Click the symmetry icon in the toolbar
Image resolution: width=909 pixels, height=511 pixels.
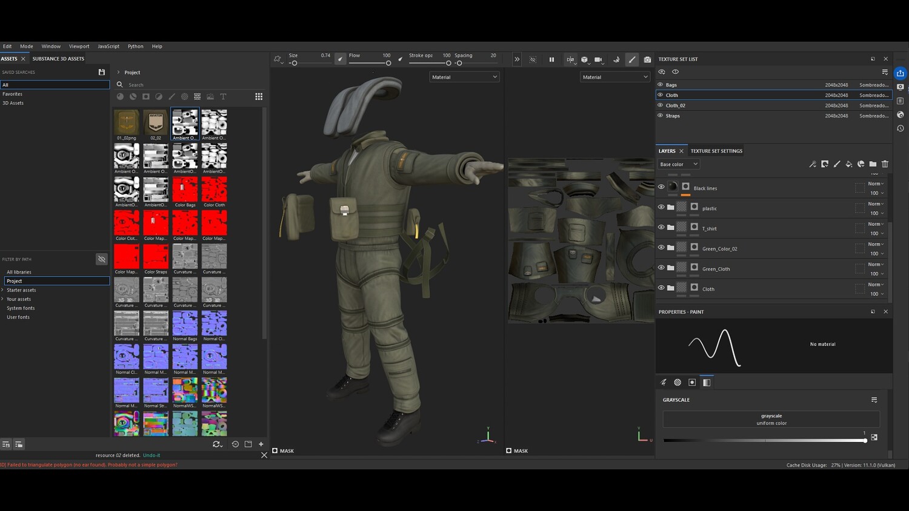coord(570,59)
